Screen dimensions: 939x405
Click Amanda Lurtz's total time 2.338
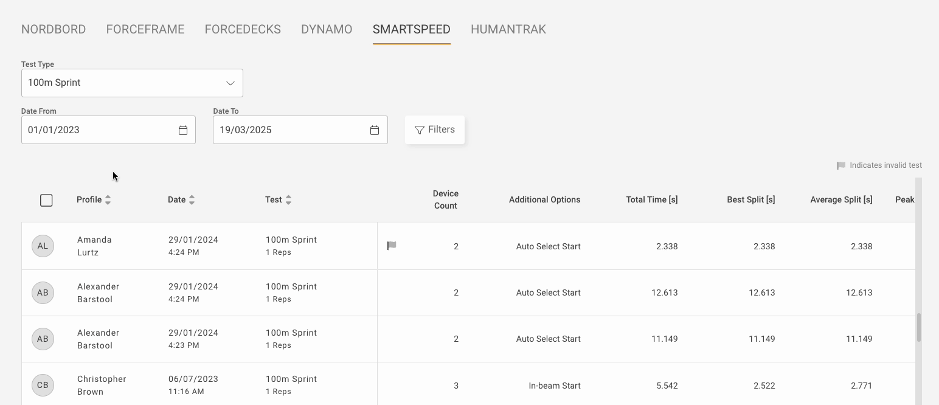(x=667, y=246)
